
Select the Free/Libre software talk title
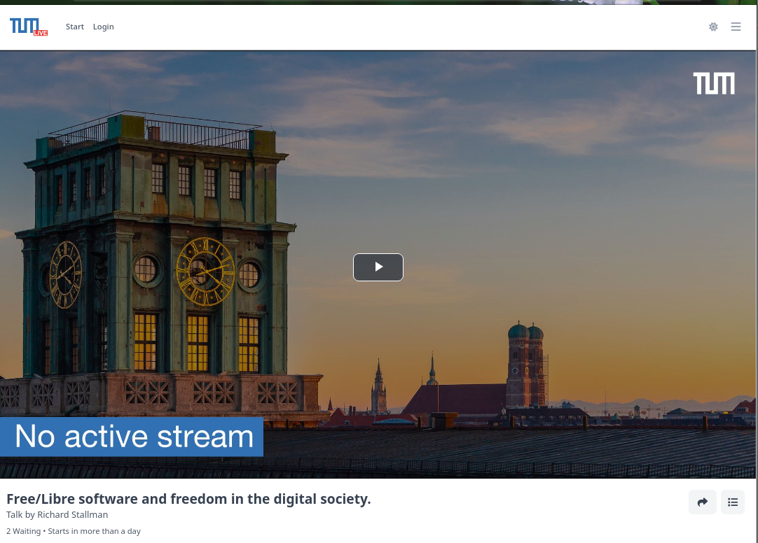click(x=188, y=499)
